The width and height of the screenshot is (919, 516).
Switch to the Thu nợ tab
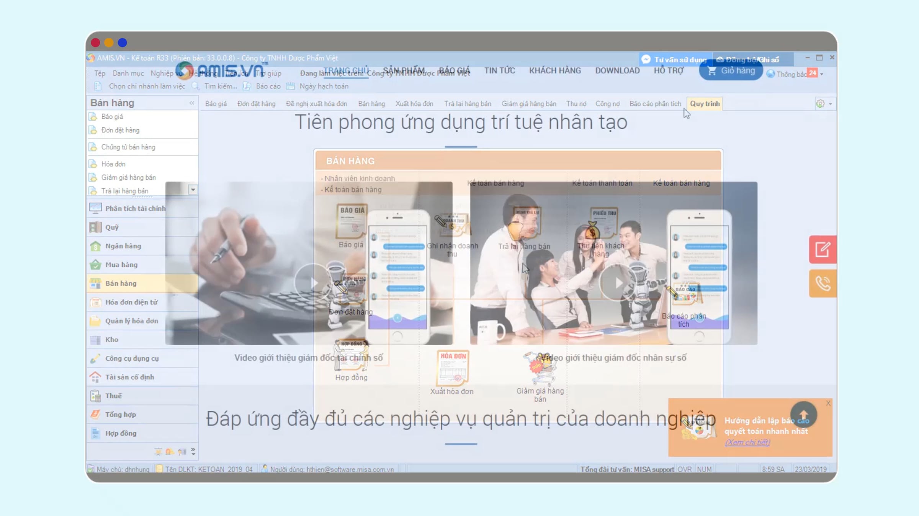(x=576, y=104)
